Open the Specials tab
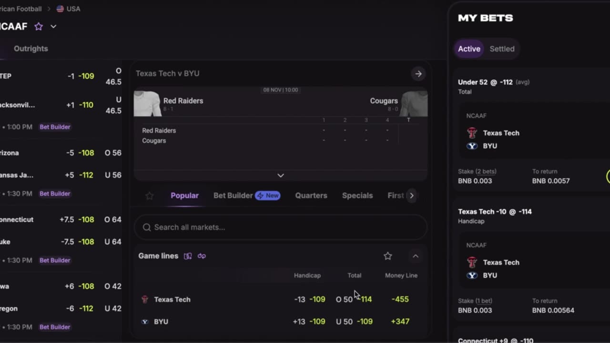Image resolution: width=610 pixels, height=343 pixels. 357,196
